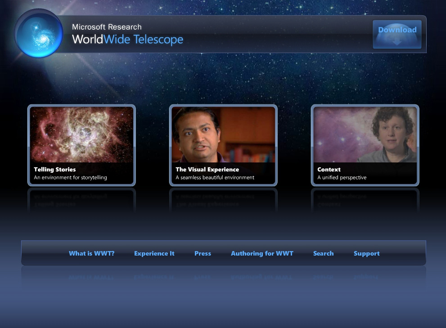Click the Context caption title
446x328 pixels.
329,170
